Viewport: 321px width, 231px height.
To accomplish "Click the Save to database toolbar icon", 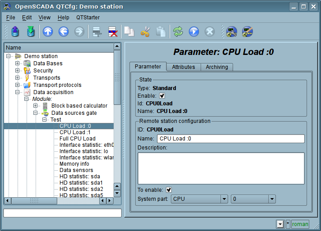I will coord(31,32).
